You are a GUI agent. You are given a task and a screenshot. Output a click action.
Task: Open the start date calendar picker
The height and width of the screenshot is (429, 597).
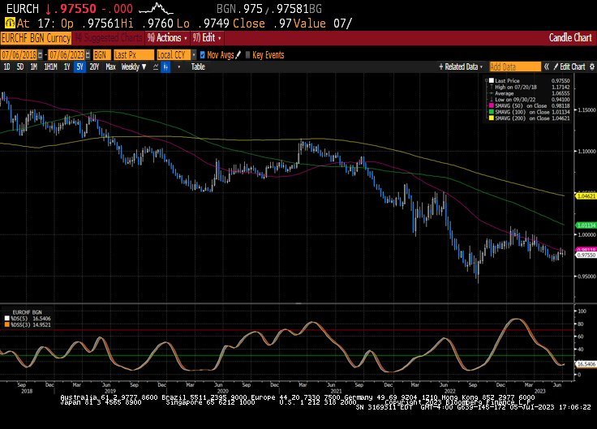click(41, 54)
